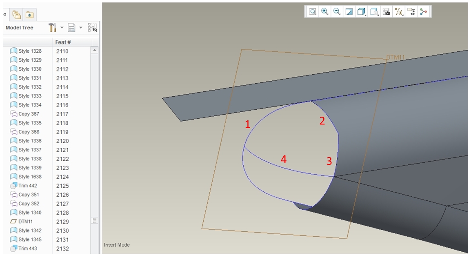The image size is (471, 255).
Task: Select the Style 1332 feature
Action: [x=26, y=87]
